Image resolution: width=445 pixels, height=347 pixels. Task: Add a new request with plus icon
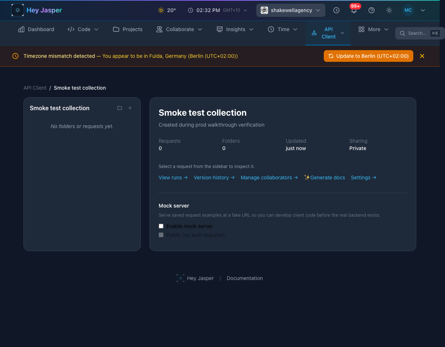point(130,108)
